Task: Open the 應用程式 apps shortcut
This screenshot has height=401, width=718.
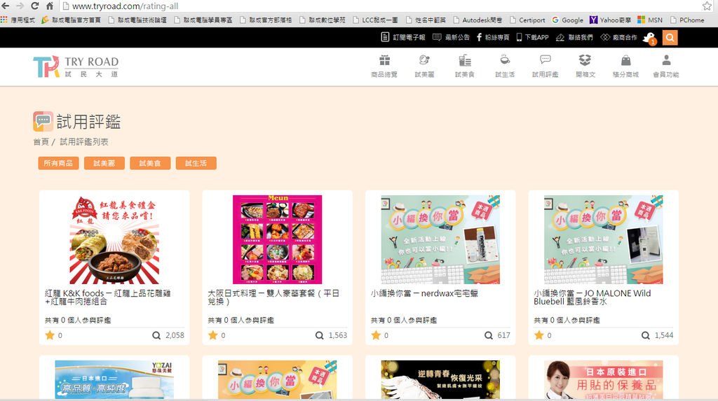Action: [x=18, y=20]
